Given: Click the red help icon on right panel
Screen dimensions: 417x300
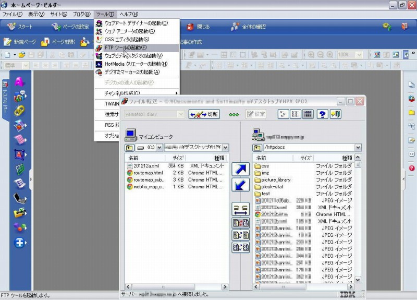Looking at the screenshot, I should (x=411, y=168).
